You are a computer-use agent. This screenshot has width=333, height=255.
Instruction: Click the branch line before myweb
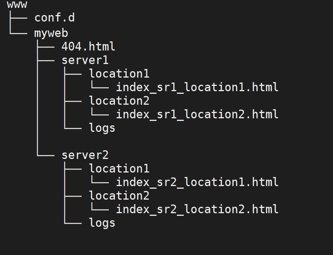[19, 33]
